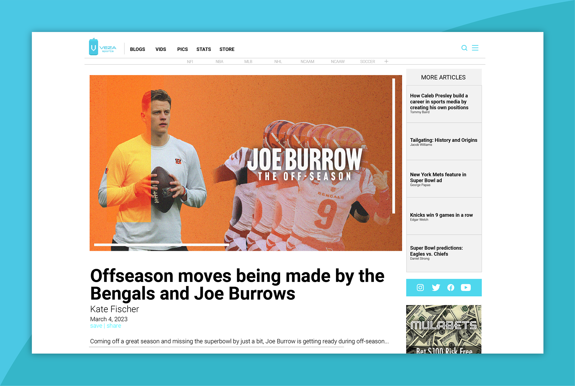This screenshot has height=386, width=575.
Task: Open the search icon
Action: [464, 48]
